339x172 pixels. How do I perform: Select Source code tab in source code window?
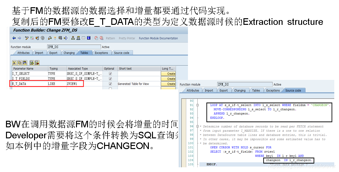(293, 91)
